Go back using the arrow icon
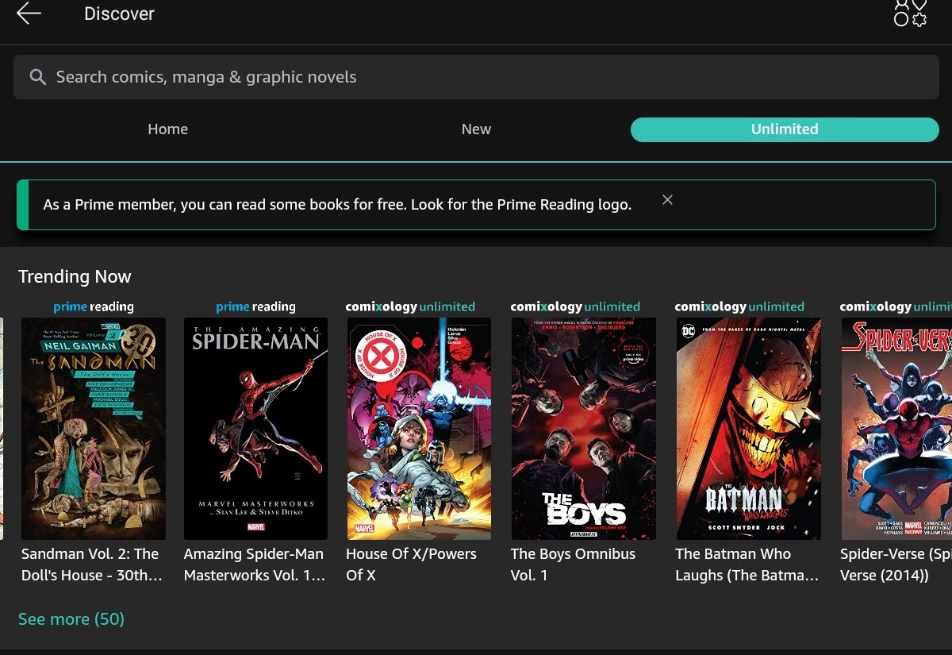The height and width of the screenshot is (655, 952). point(29,13)
